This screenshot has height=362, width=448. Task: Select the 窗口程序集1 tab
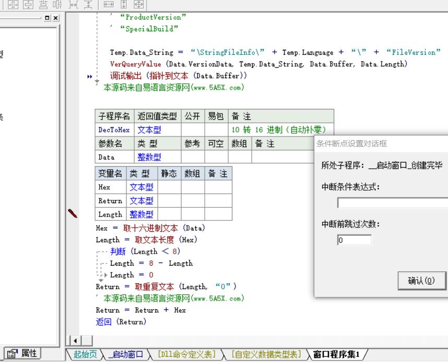(x=336, y=354)
